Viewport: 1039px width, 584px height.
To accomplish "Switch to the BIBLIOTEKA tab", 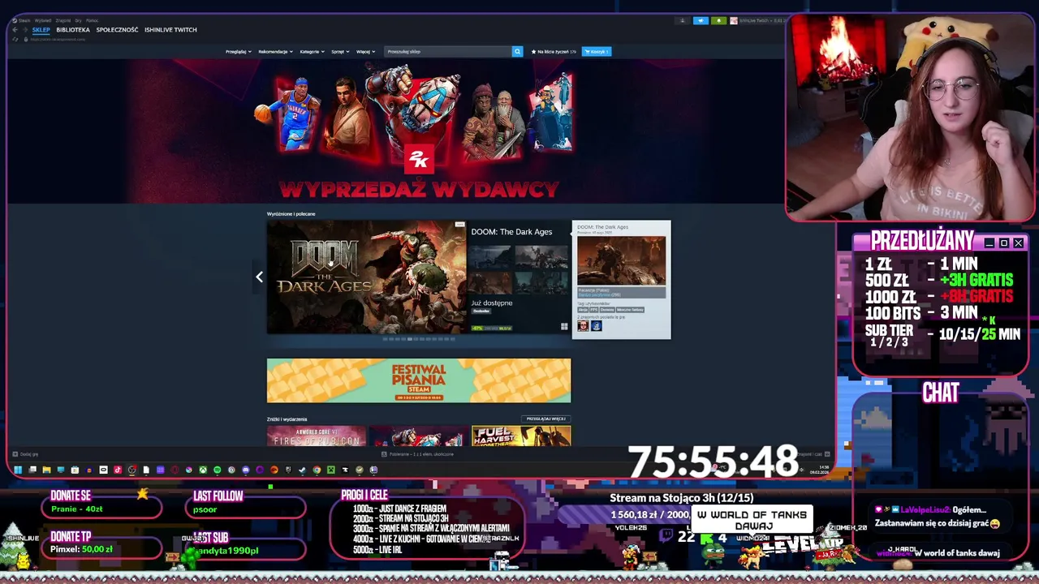I will pyautogui.click(x=73, y=30).
